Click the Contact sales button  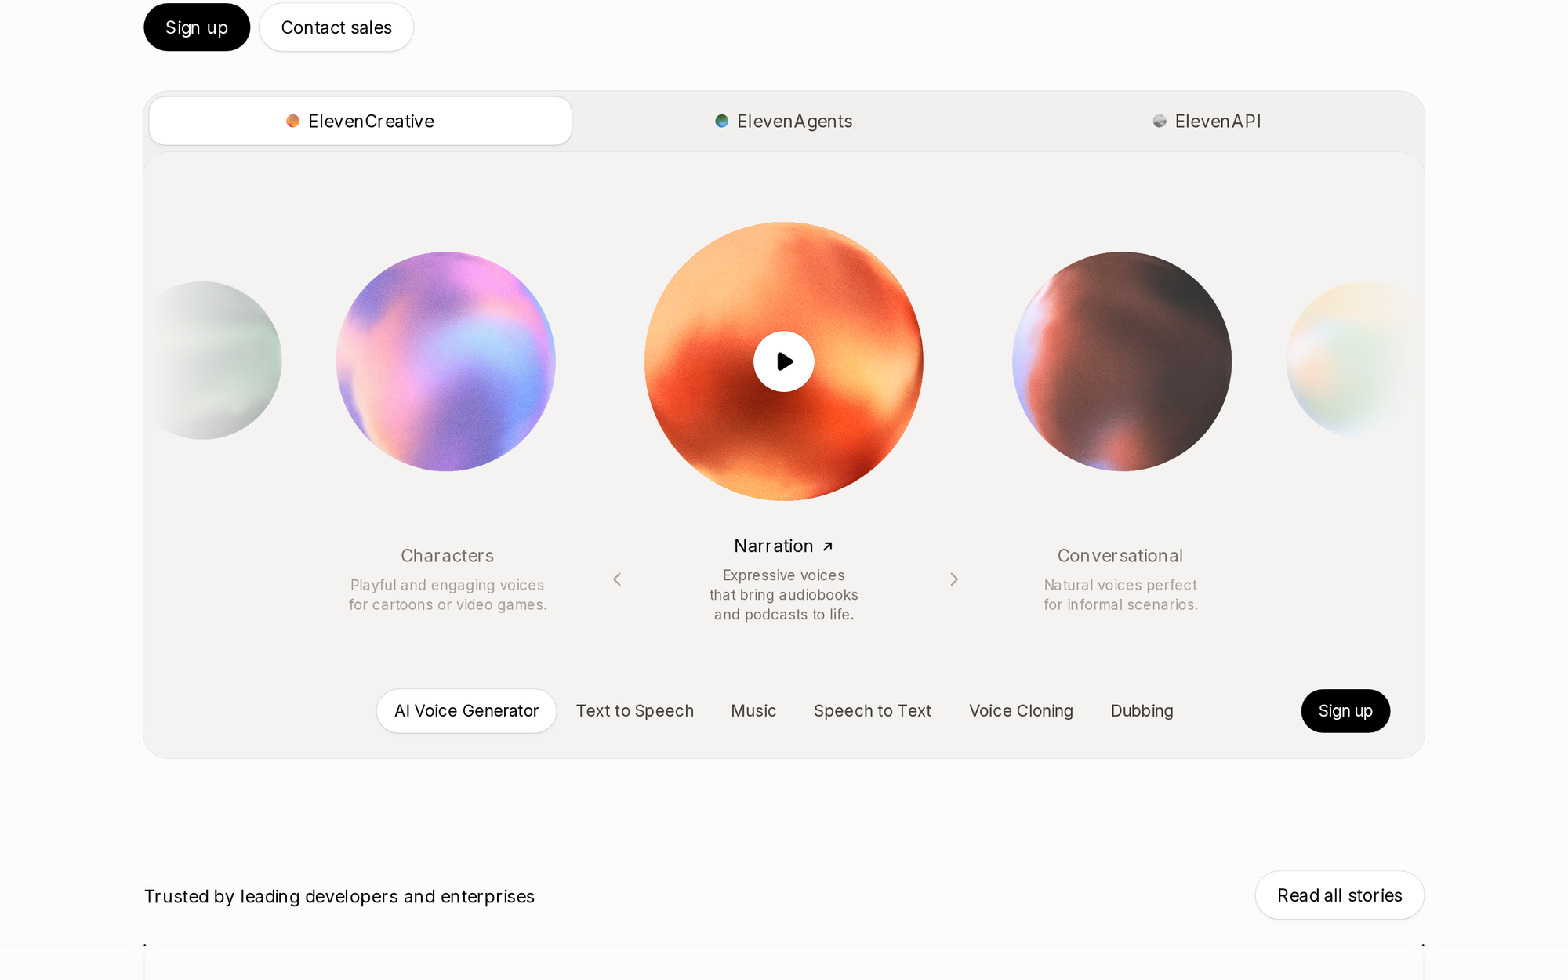point(336,27)
